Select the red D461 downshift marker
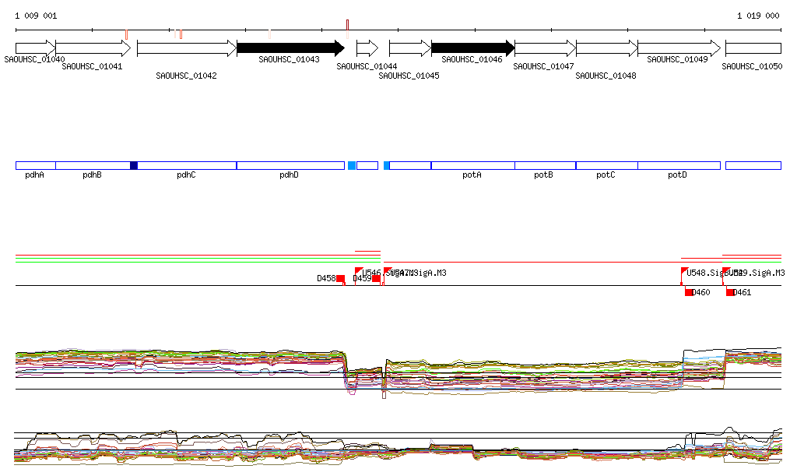797x476 pixels. pyautogui.click(x=730, y=292)
